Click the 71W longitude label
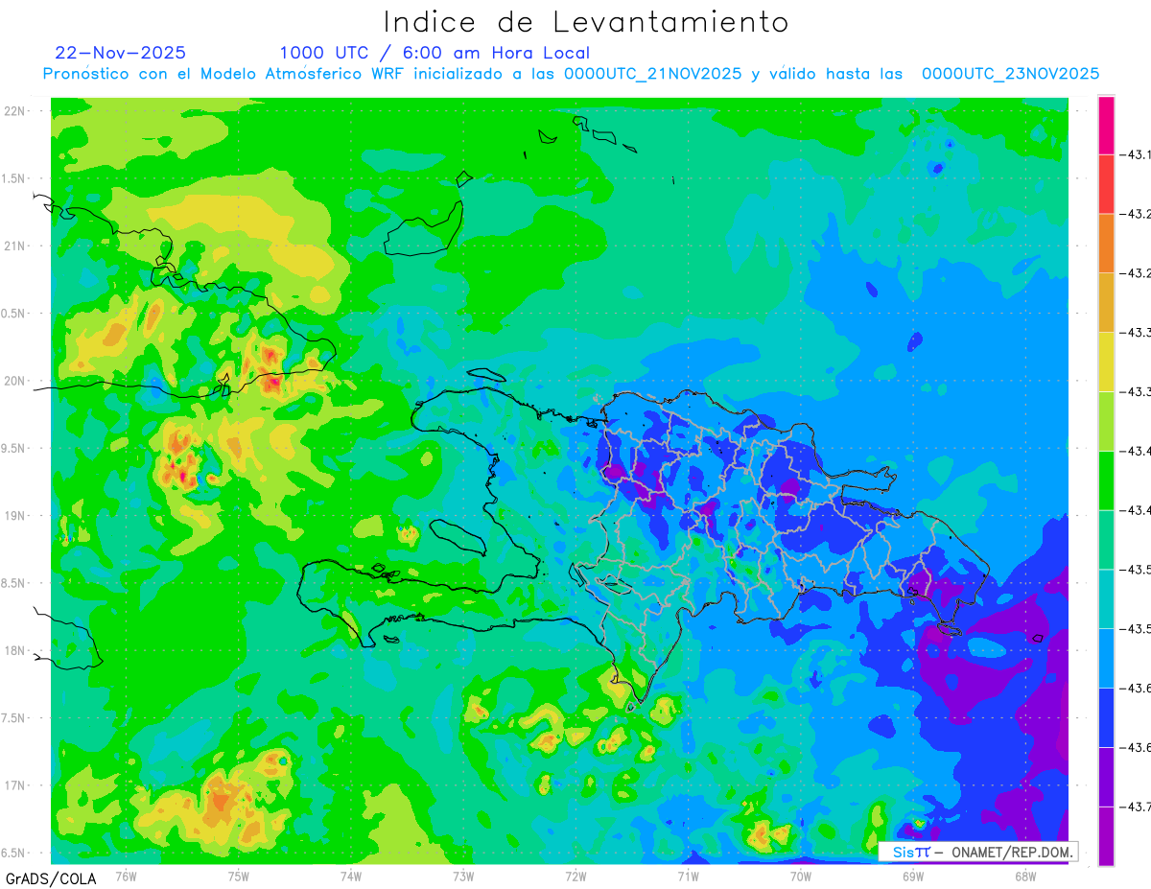The height and width of the screenshot is (889, 1151). coord(688,876)
